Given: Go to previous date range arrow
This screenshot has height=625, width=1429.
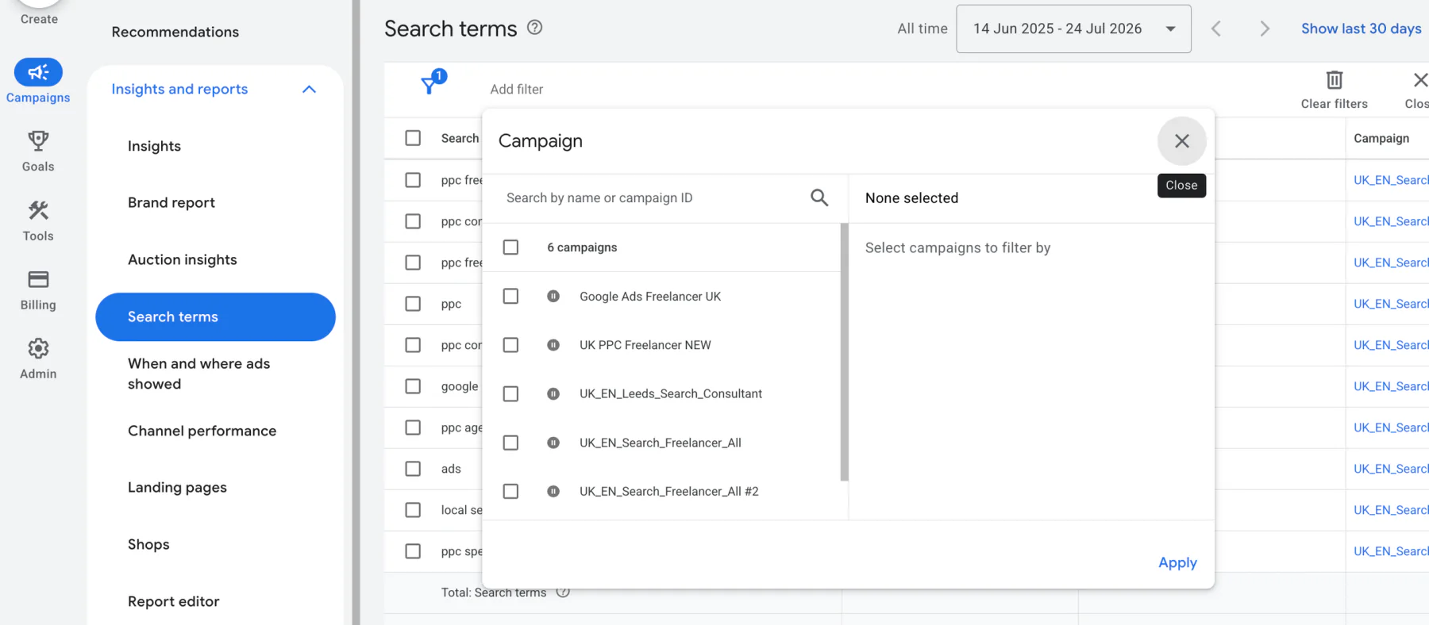Looking at the screenshot, I should click(x=1216, y=29).
